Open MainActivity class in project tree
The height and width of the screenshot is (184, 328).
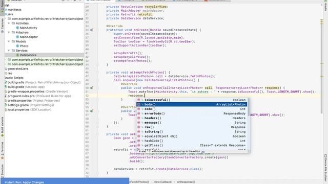point(29,28)
